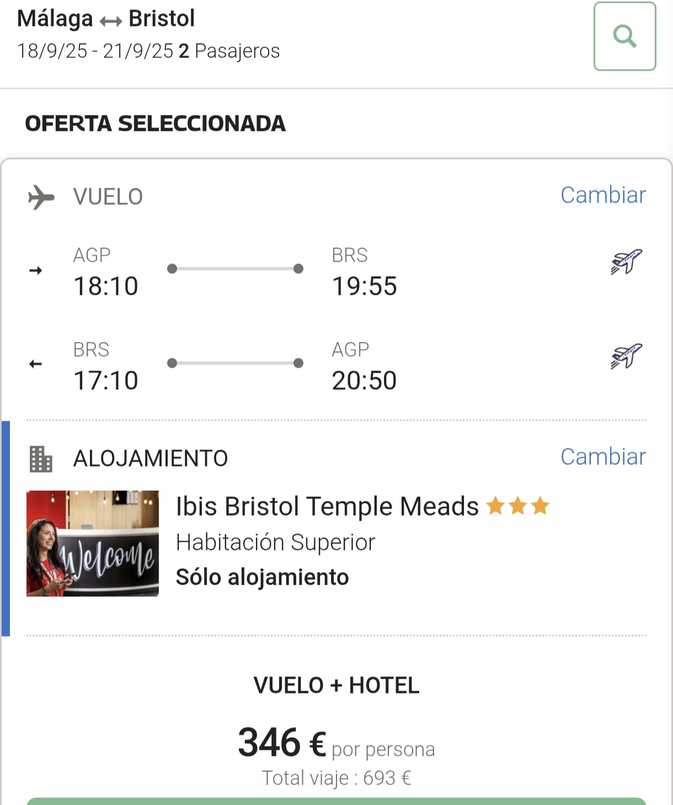Tap the building icon beside ALOJAMIENTO
The height and width of the screenshot is (805, 673).
pos(41,459)
